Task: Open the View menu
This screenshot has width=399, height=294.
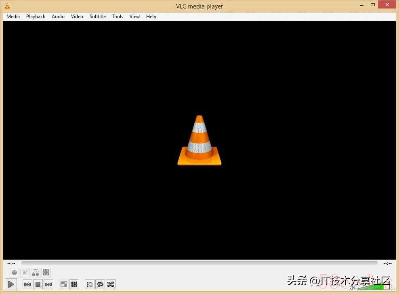Action: click(x=134, y=17)
